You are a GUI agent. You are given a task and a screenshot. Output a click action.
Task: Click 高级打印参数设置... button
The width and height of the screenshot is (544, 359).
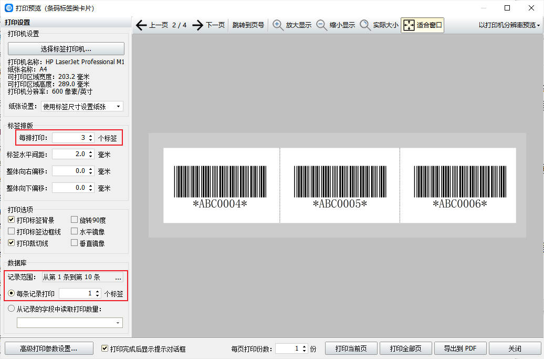49,348
